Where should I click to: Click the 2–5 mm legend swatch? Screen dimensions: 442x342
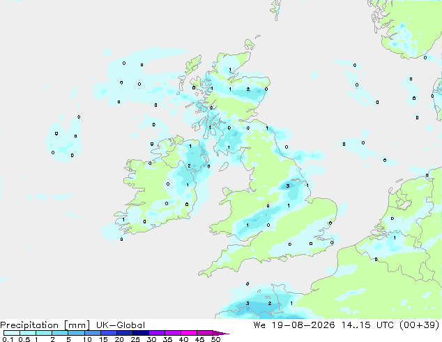[60, 333]
